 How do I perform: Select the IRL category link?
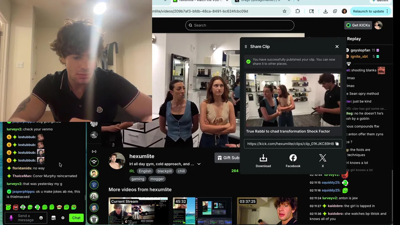point(132,171)
